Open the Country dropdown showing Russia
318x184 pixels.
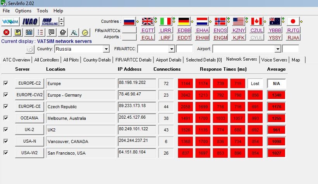tap(106, 49)
